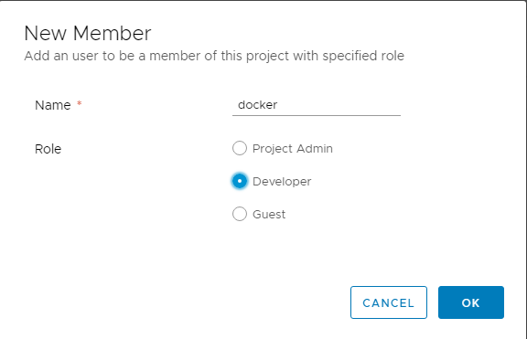This screenshot has width=527, height=339.
Task: Click the Guest role label text
Action: point(269,215)
